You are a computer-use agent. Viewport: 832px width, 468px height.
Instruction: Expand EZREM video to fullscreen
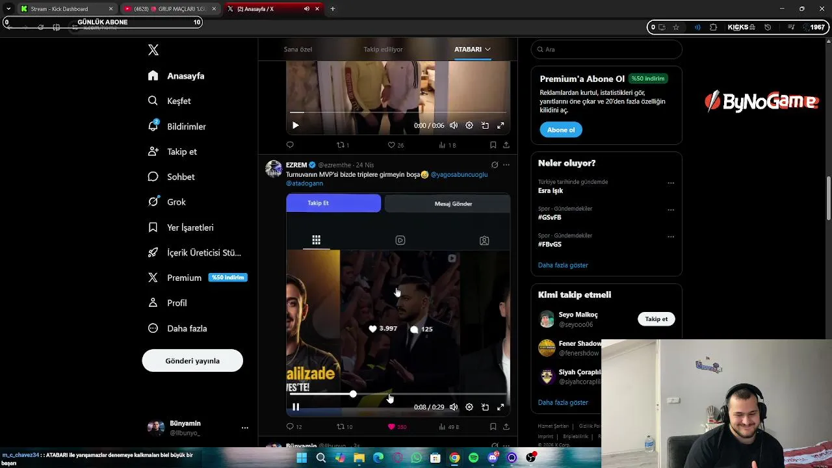[500, 407]
